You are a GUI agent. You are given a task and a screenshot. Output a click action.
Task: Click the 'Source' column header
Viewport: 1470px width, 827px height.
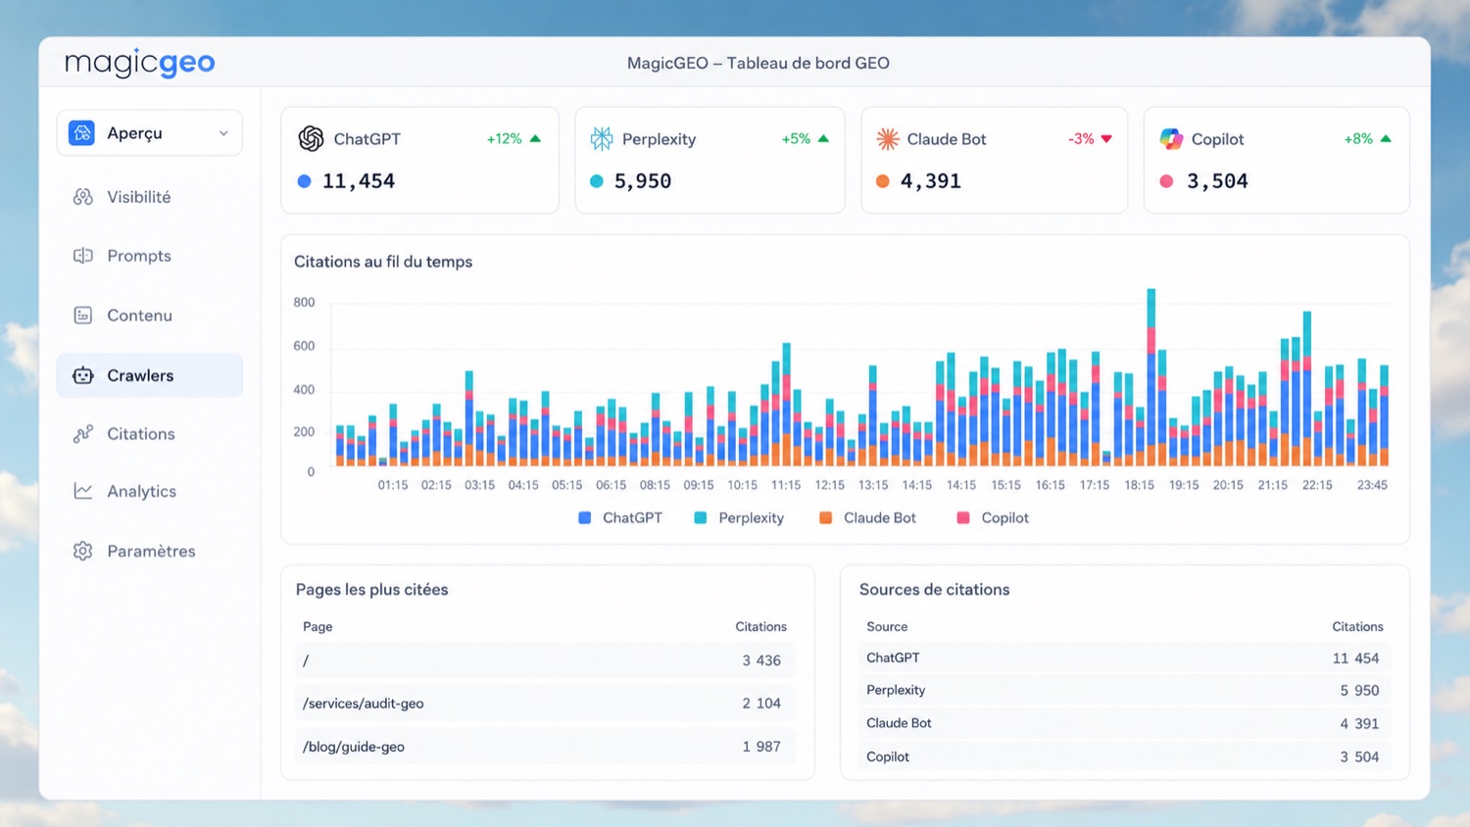pyautogui.click(x=887, y=627)
